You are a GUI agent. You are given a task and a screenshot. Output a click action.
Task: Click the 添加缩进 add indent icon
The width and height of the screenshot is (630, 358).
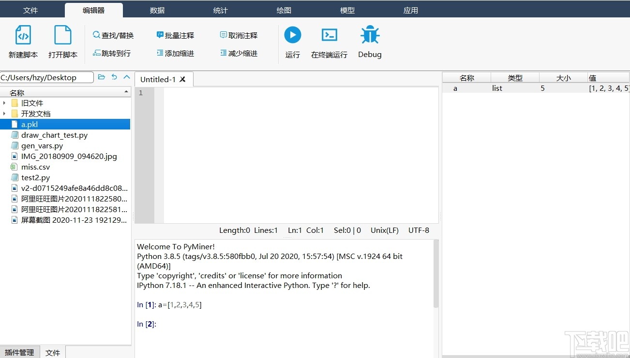176,53
